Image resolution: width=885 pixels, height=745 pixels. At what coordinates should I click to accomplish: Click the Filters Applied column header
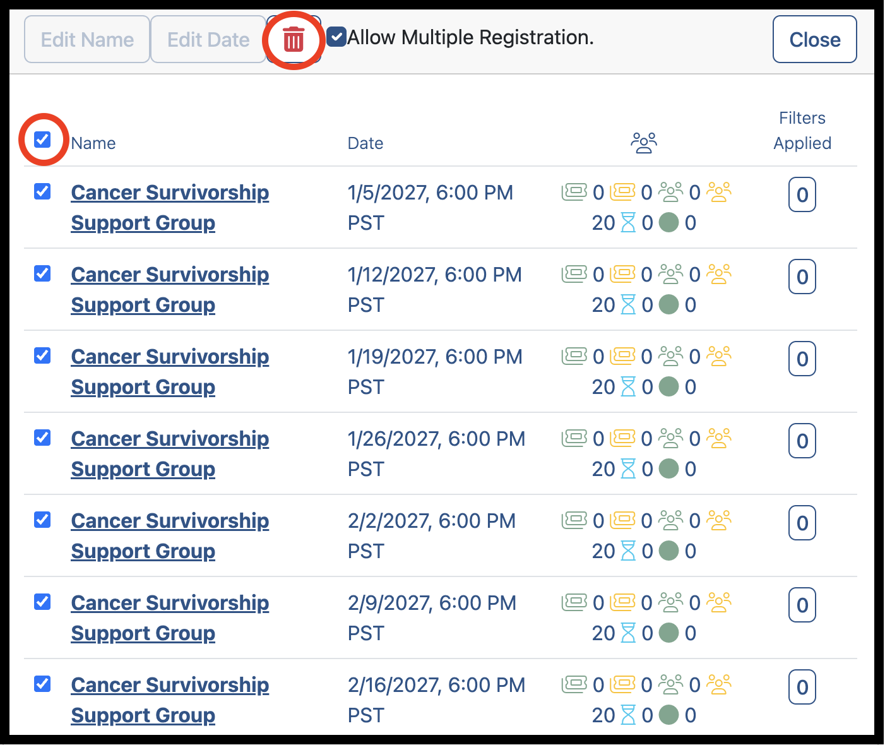(x=802, y=131)
